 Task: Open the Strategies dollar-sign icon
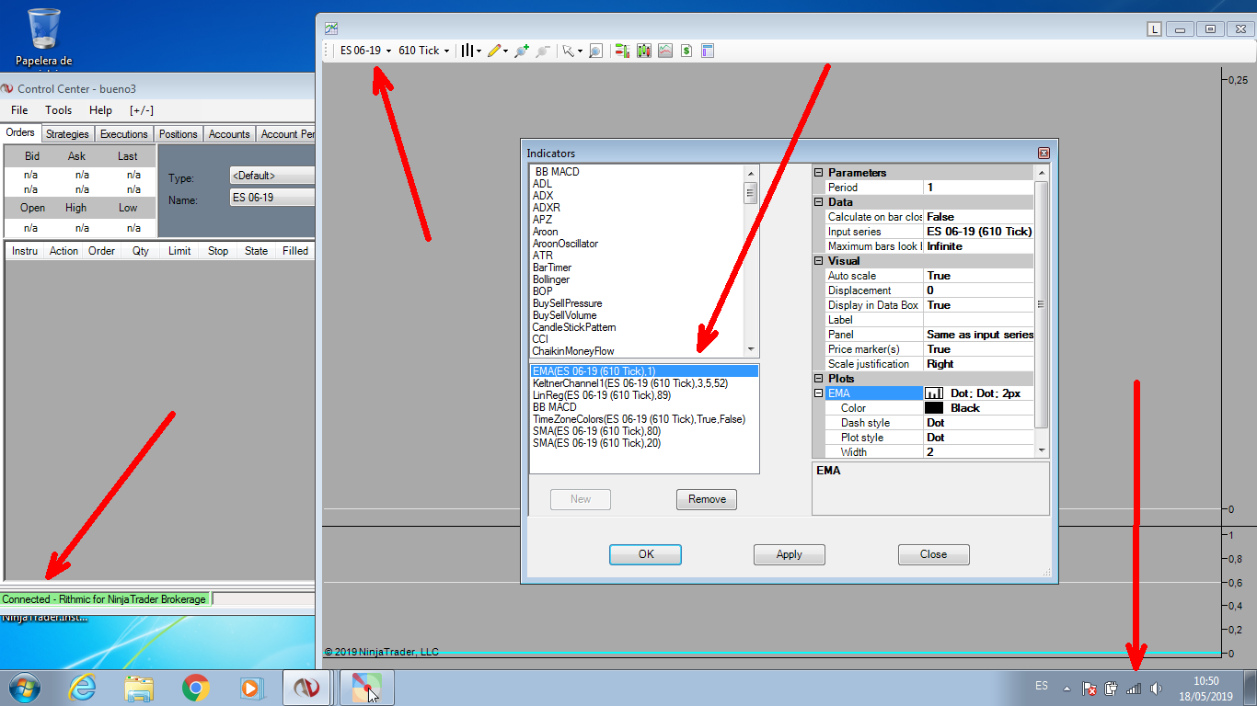pos(686,51)
